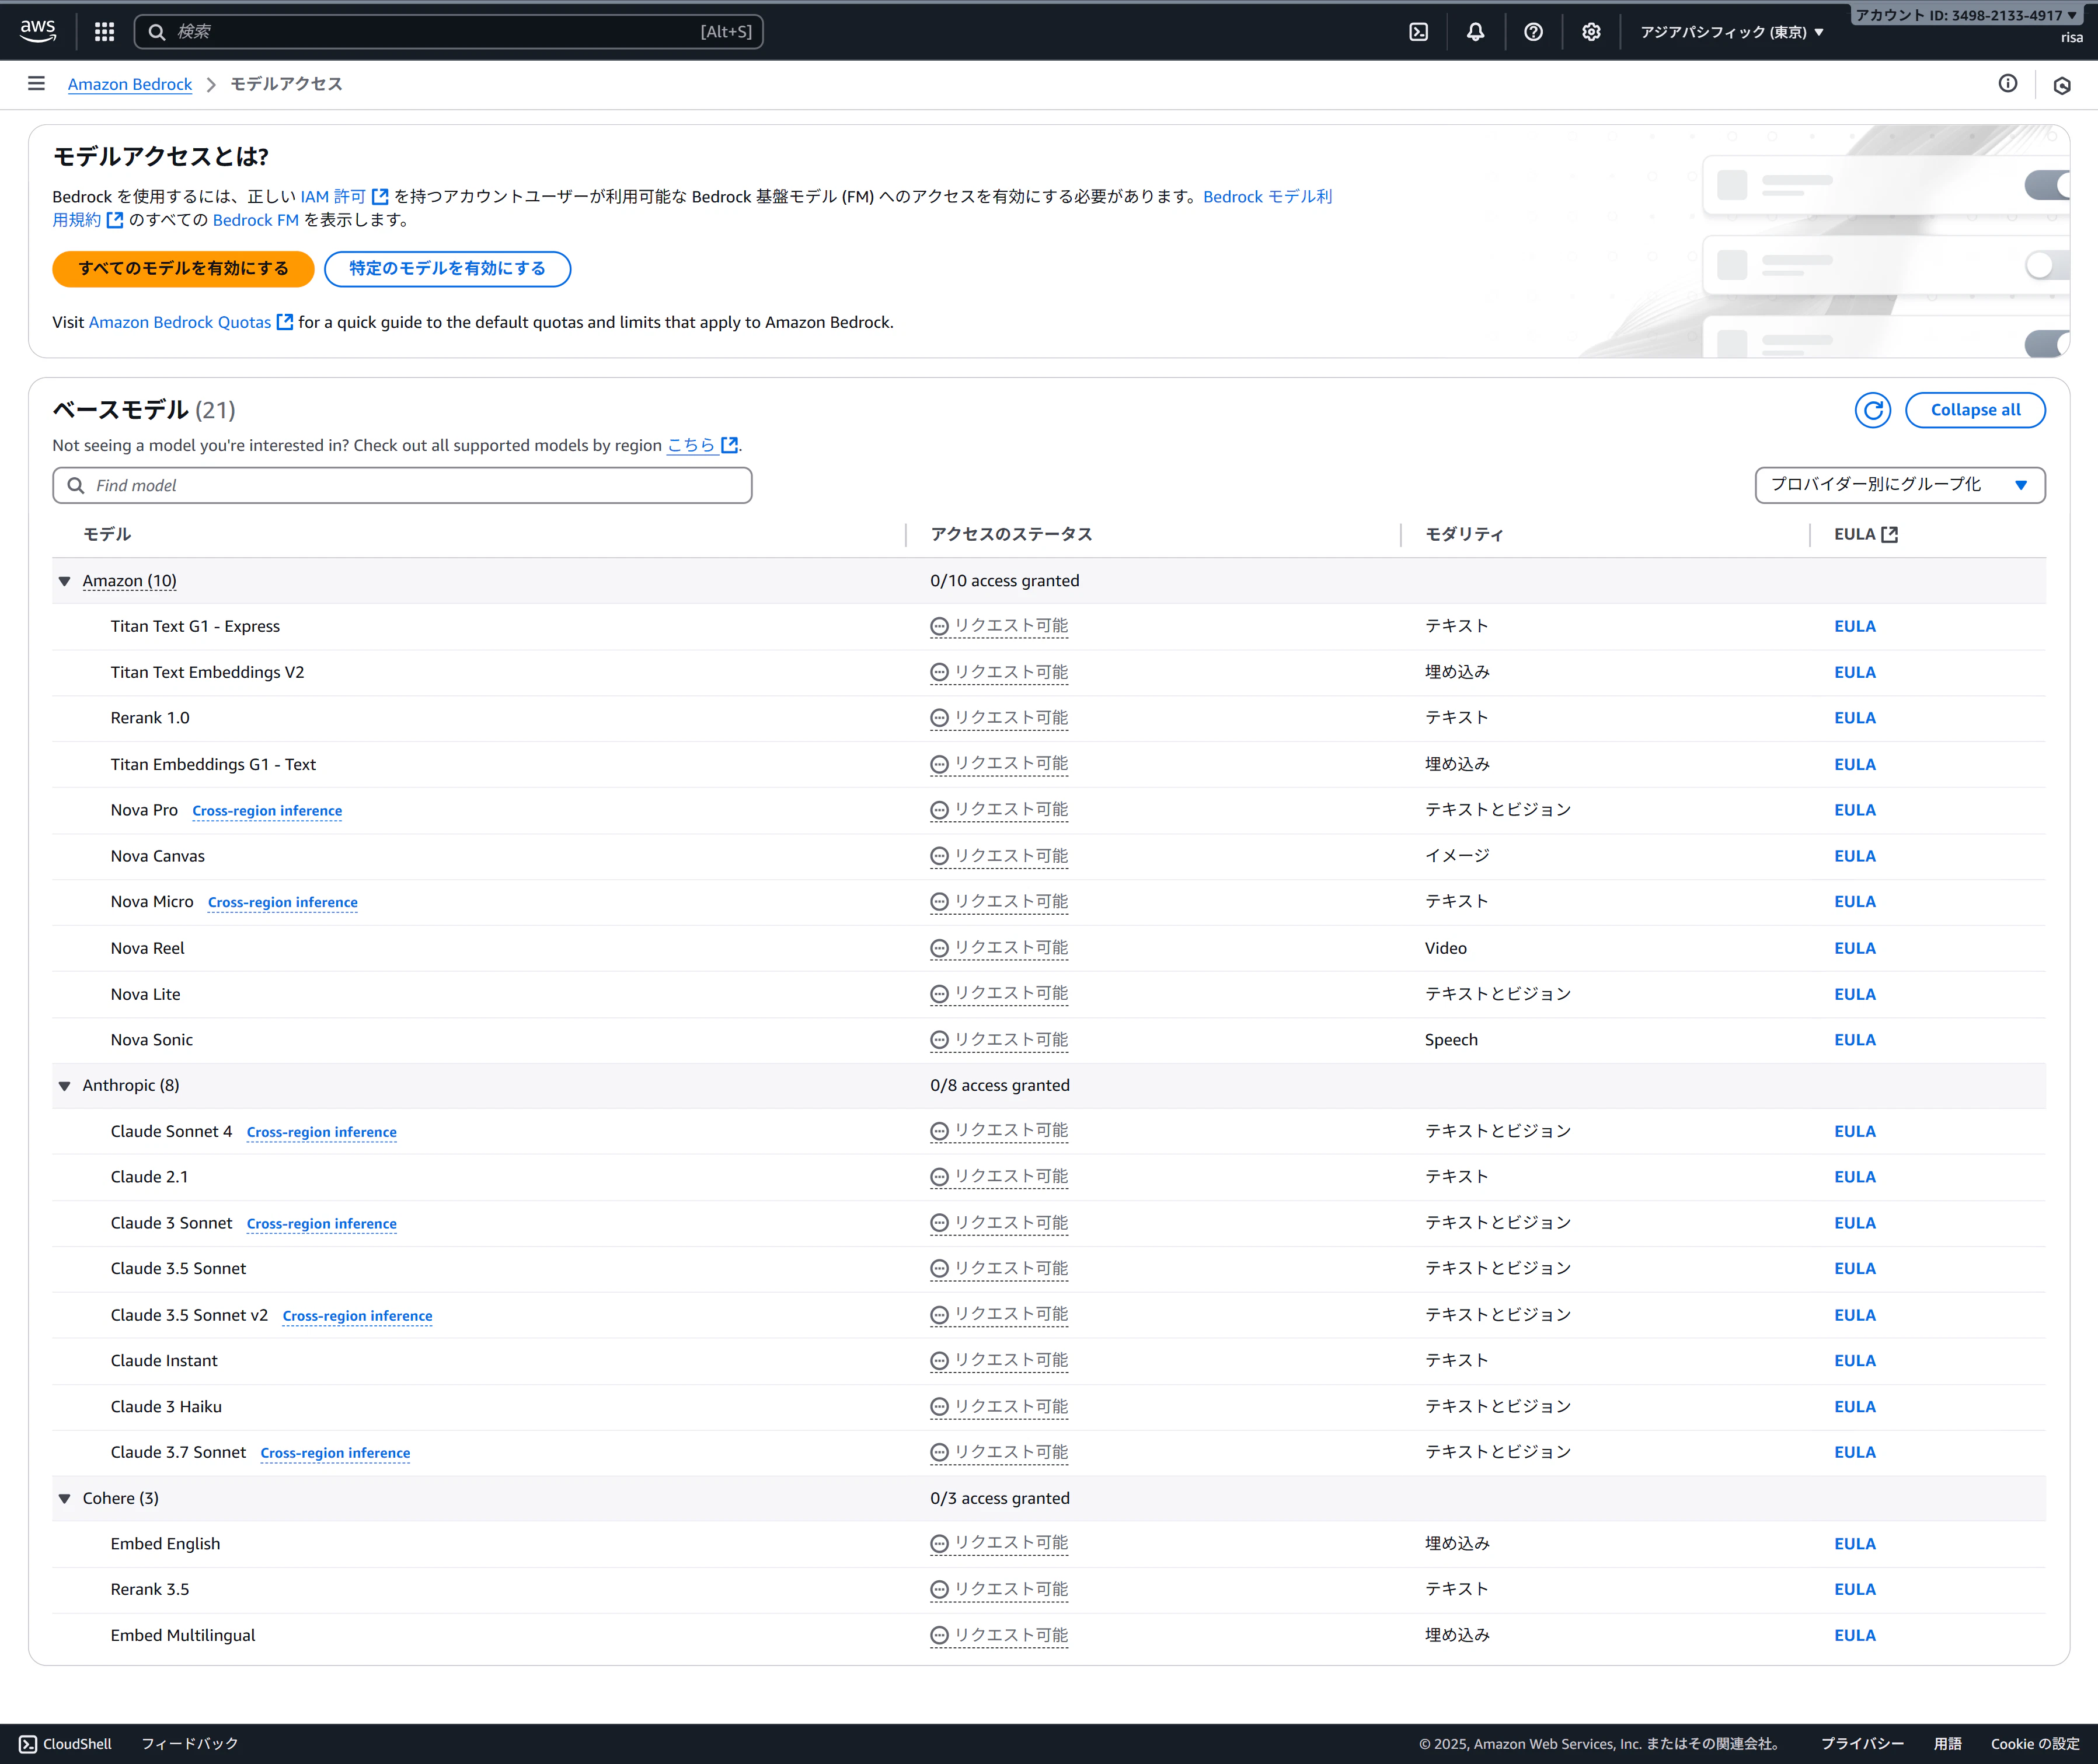This screenshot has height=1764, width=2098.
Task: Click the モダリティ column header
Action: [x=1463, y=534]
